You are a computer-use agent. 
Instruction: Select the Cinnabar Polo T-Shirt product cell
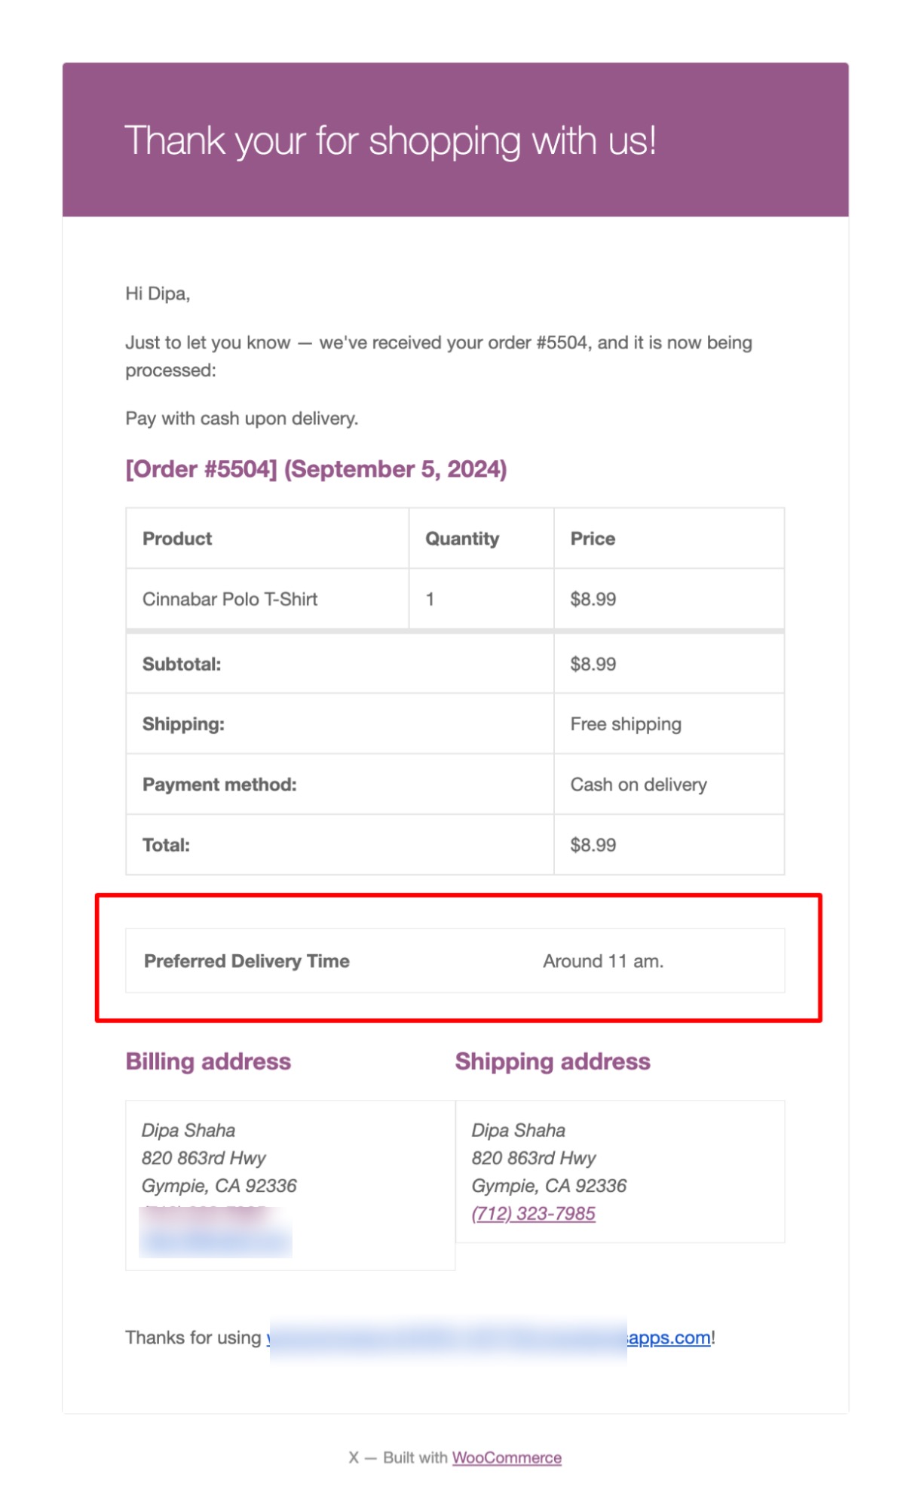click(x=267, y=599)
